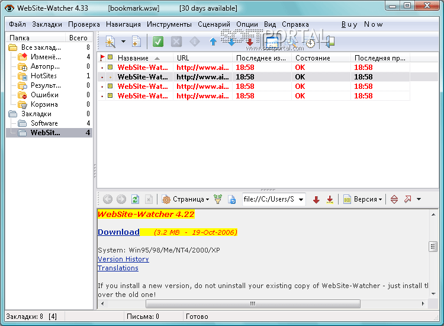
Task: Click the add bookmark page-plus icon
Action: click(137, 41)
